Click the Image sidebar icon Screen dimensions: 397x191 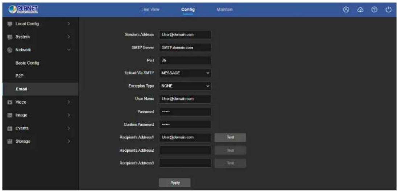coord(10,115)
